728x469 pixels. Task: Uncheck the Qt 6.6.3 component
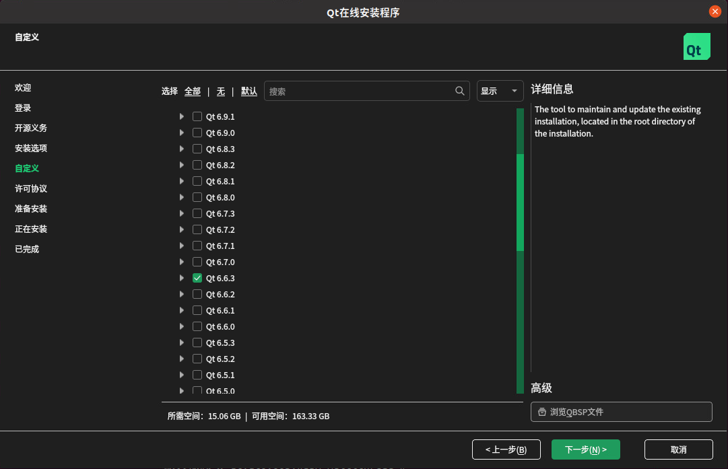tap(197, 277)
